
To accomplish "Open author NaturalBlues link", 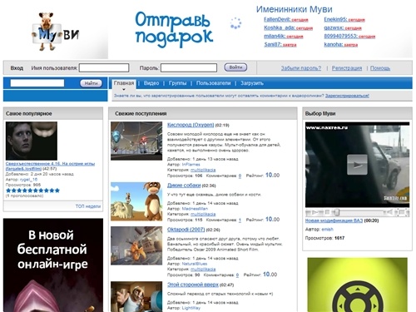I will pos(195,264).
